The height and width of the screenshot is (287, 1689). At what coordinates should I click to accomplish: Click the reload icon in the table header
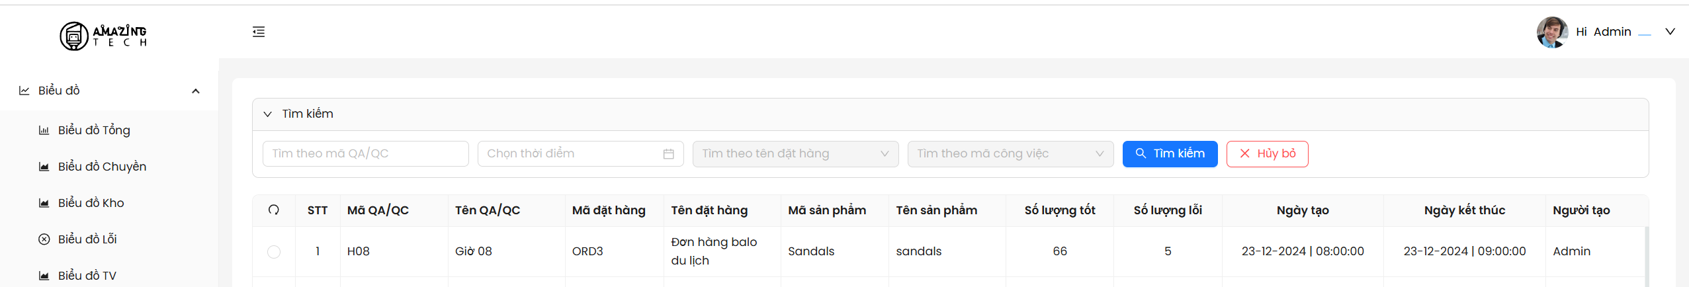pos(274,210)
